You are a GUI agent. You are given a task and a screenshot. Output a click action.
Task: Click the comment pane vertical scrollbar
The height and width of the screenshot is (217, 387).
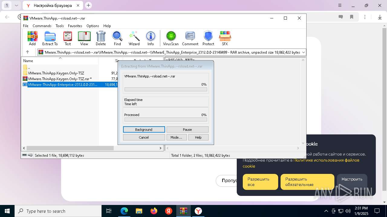[303, 101]
